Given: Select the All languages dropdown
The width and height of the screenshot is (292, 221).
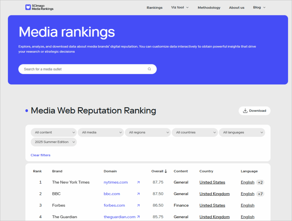Looking at the screenshot, I should coord(242,133).
